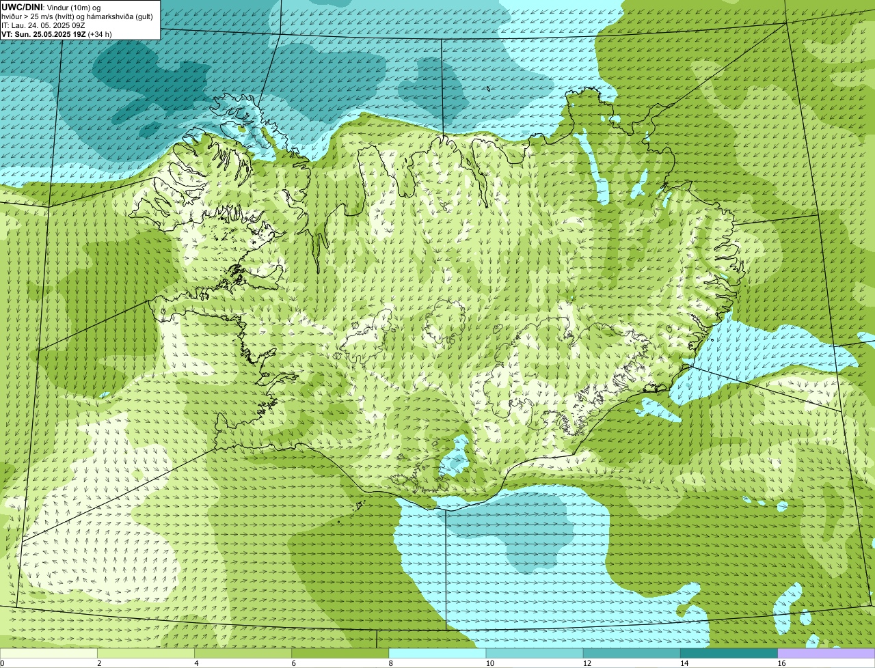Select the '16' scale label
This screenshot has width=875, height=668.
782,663
